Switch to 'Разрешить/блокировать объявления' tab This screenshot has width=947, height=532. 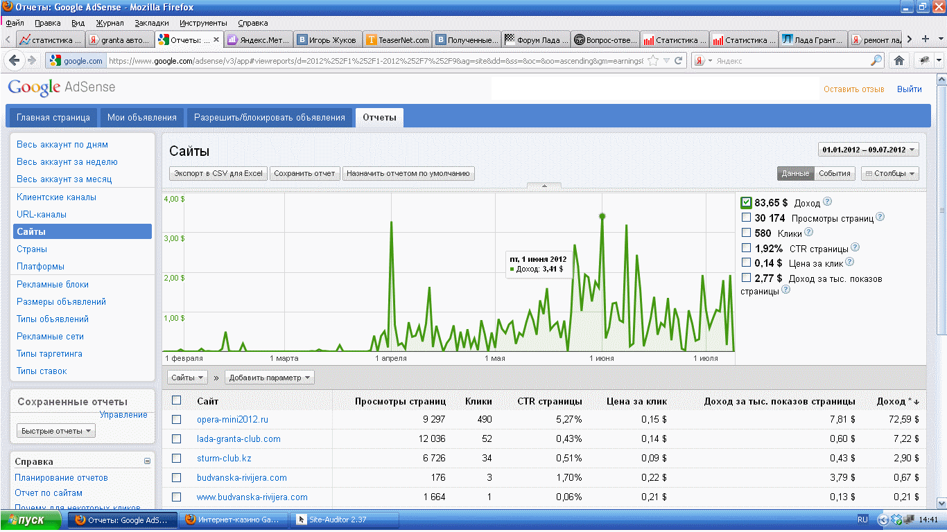(x=270, y=117)
